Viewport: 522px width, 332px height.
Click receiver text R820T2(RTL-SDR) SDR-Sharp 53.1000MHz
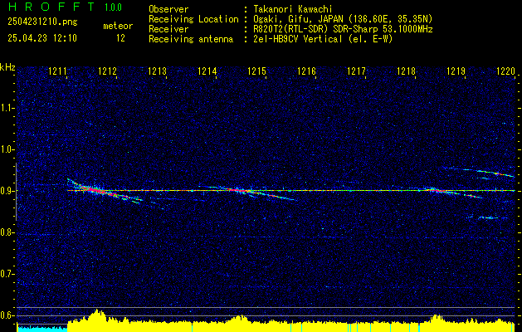343,29
